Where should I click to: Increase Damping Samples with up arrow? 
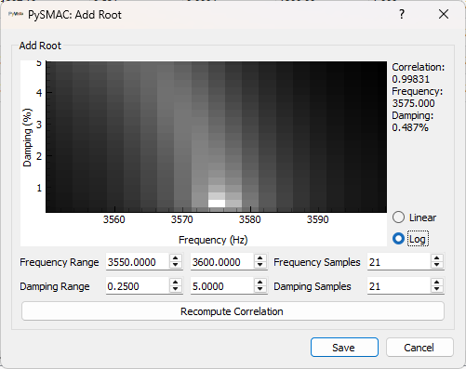pos(437,283)
